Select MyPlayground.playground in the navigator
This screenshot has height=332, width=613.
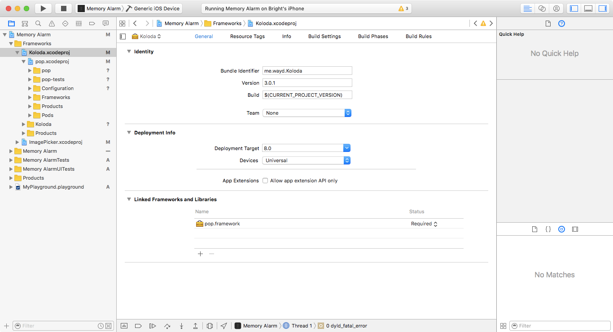point(53,187)
